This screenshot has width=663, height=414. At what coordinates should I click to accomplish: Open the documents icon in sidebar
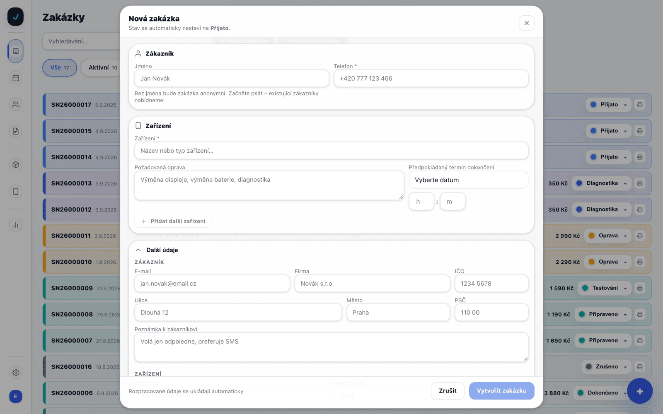(x=16, y=131)
